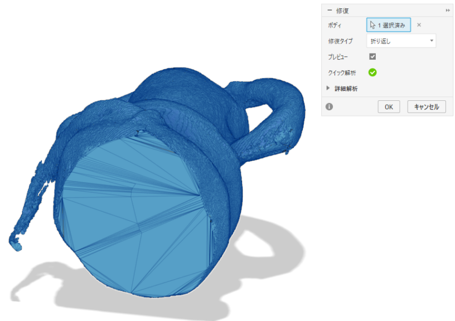Uncheck the プレビュー checkbox
Screen dimensions: 455x321
[x=372, y=56]
